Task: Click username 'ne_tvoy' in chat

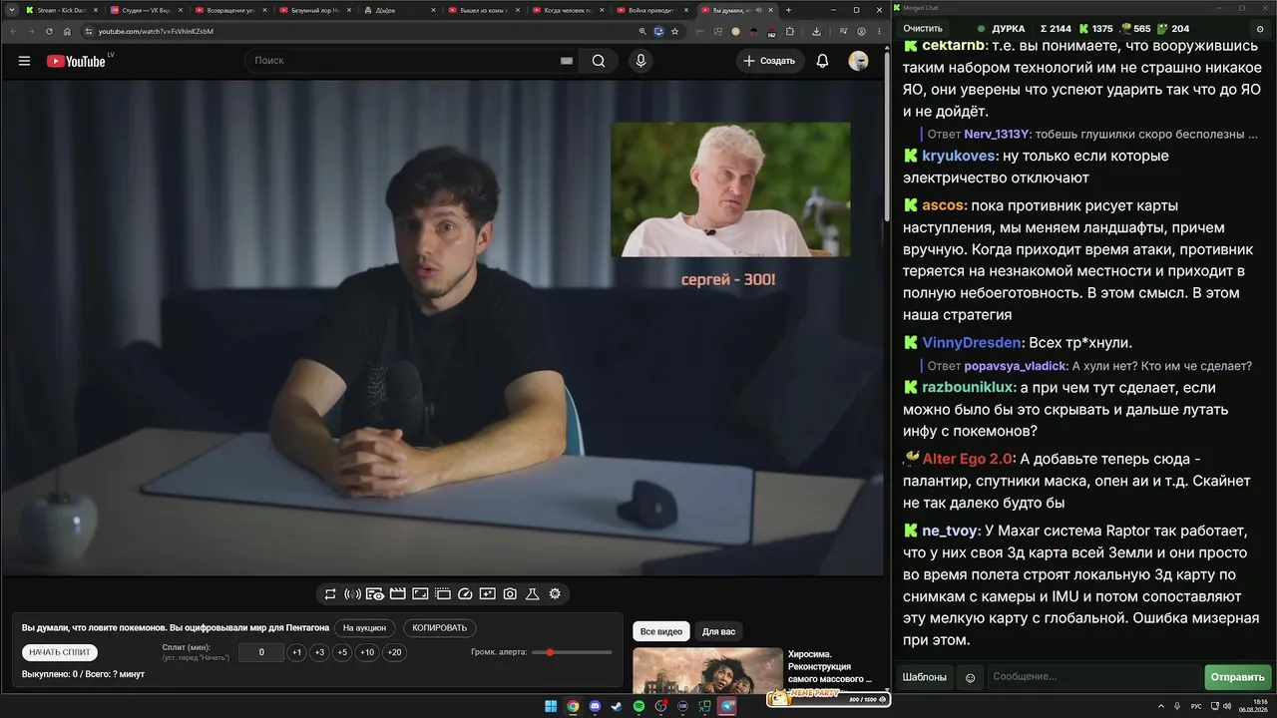Action: click(x=951, y=531)
